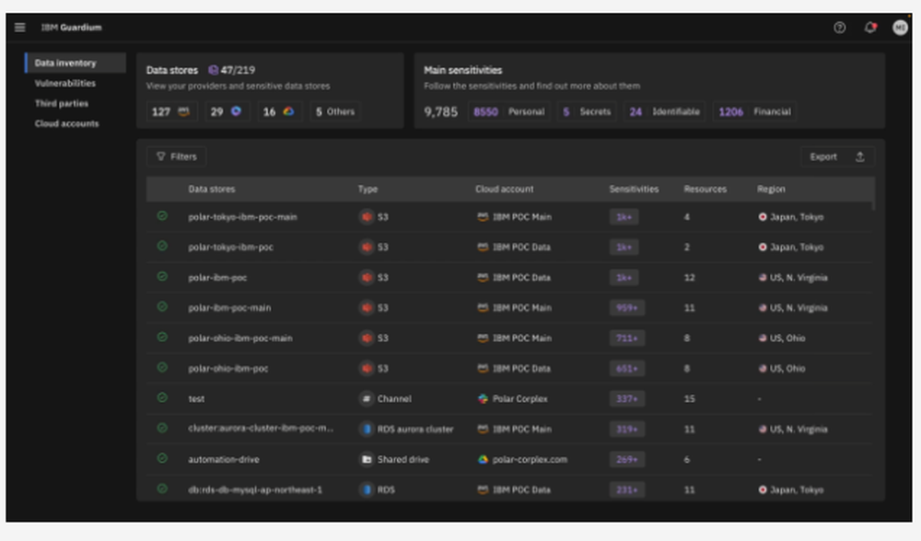Open data store polar-ibm-poc
This screenshot has height=541, width=921.
pos(217,278)
